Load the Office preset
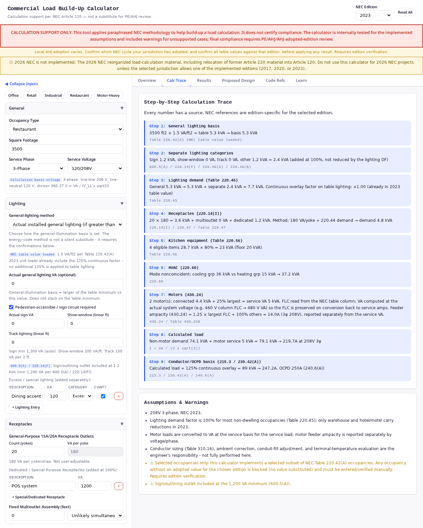 click(x=14, y=95)
